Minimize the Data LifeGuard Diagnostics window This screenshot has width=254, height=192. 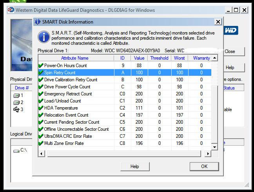[229, 10]
